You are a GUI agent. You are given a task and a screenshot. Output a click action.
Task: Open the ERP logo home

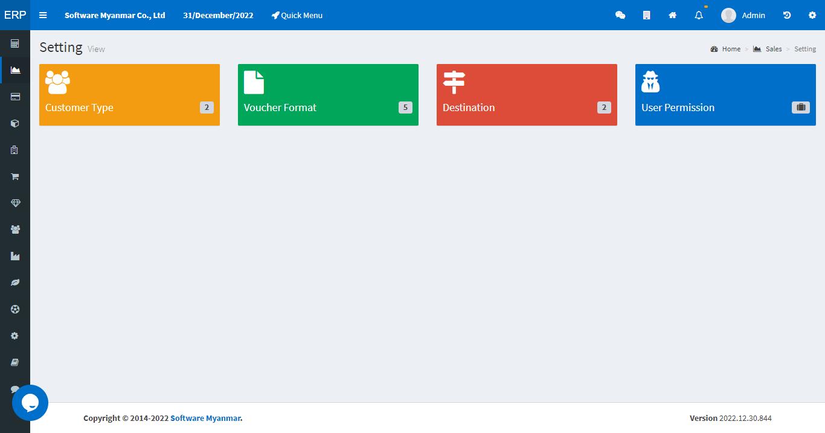tap(15, 15)
